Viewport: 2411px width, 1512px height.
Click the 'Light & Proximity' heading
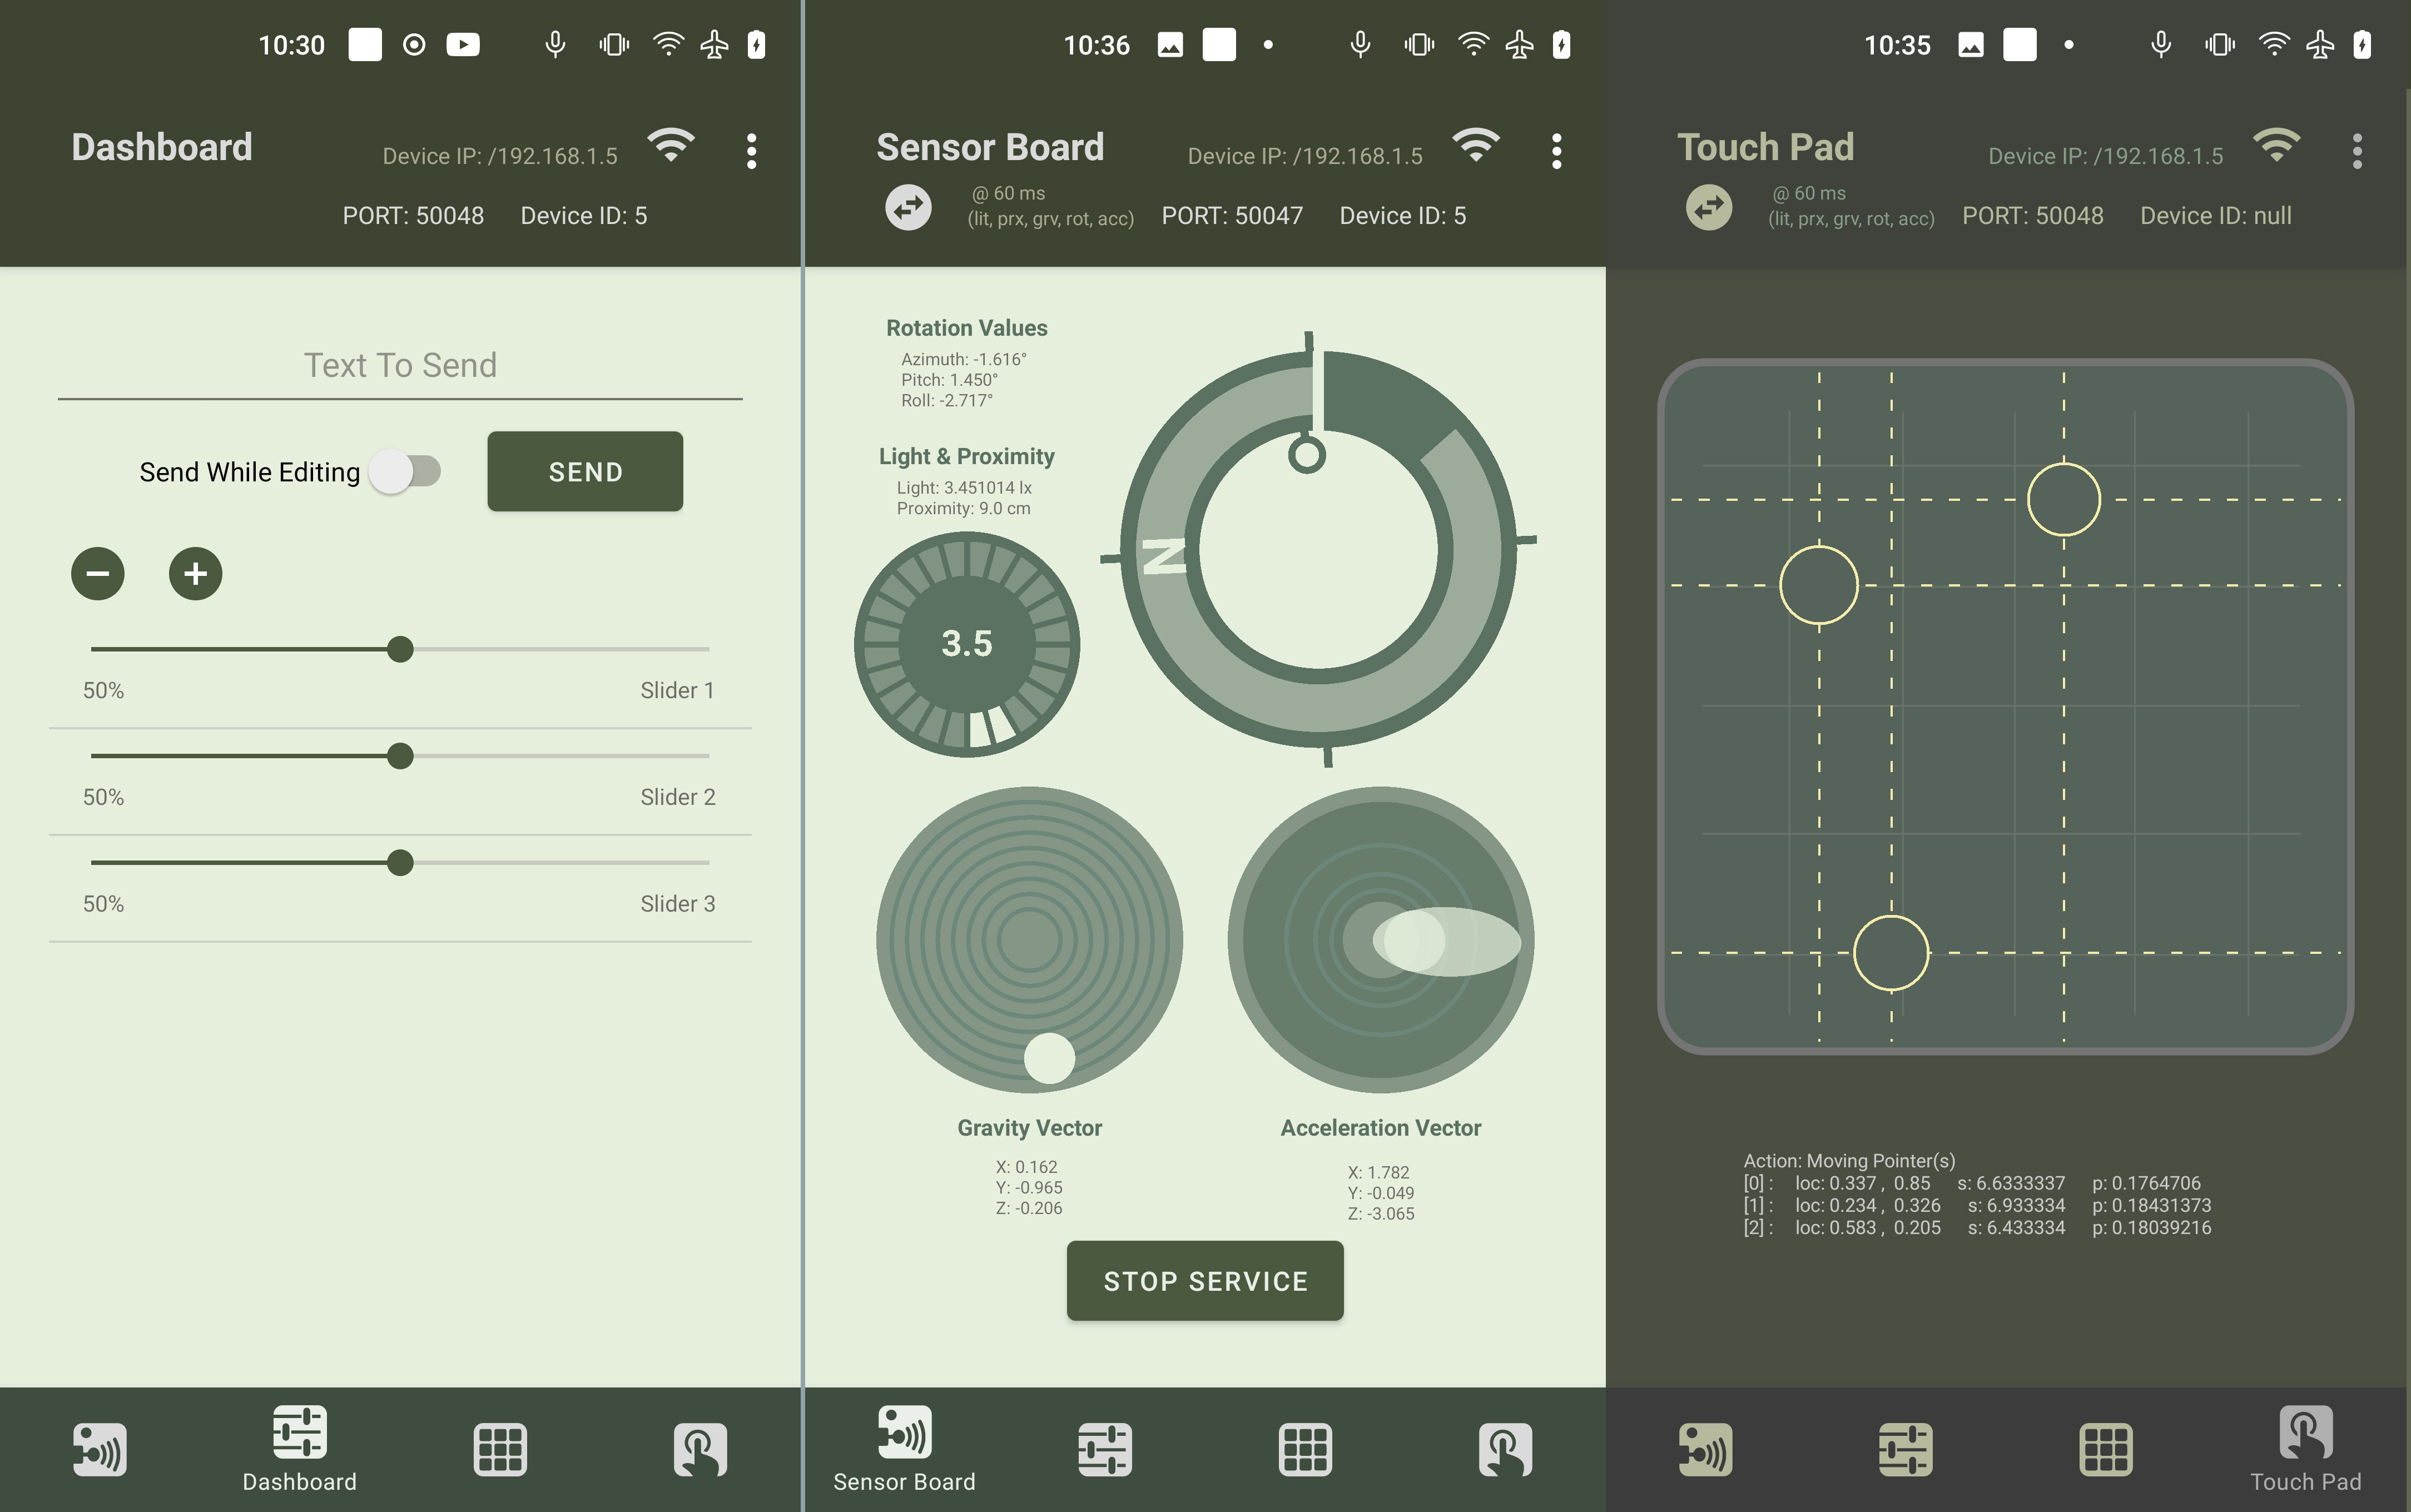pyautogui.click(x=967, y=457)
